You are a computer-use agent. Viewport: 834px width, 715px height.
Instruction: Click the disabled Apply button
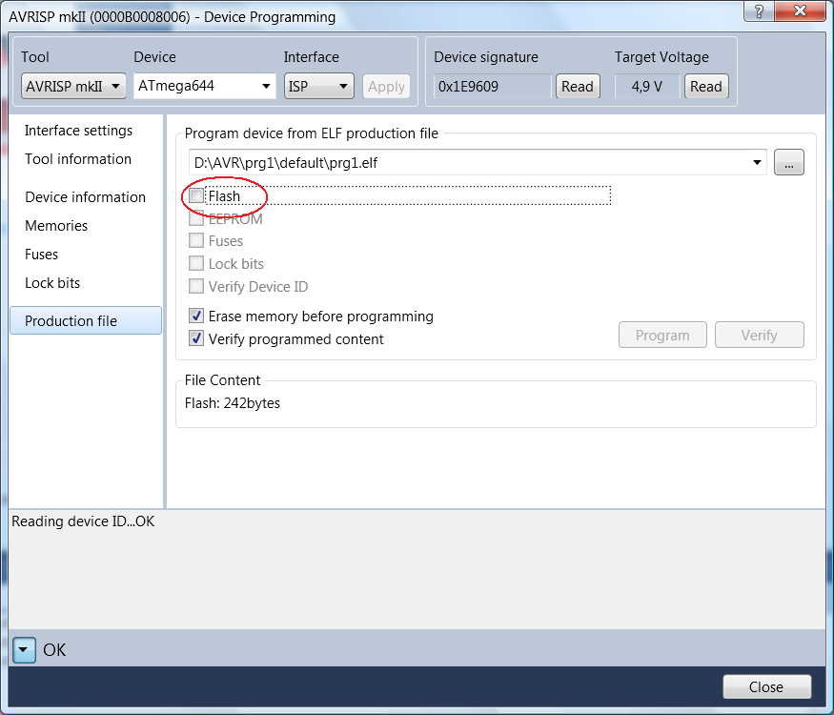(386, 86)
